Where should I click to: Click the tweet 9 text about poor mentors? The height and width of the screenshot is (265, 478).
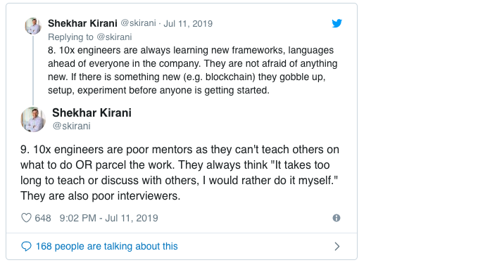click(180, 172)
